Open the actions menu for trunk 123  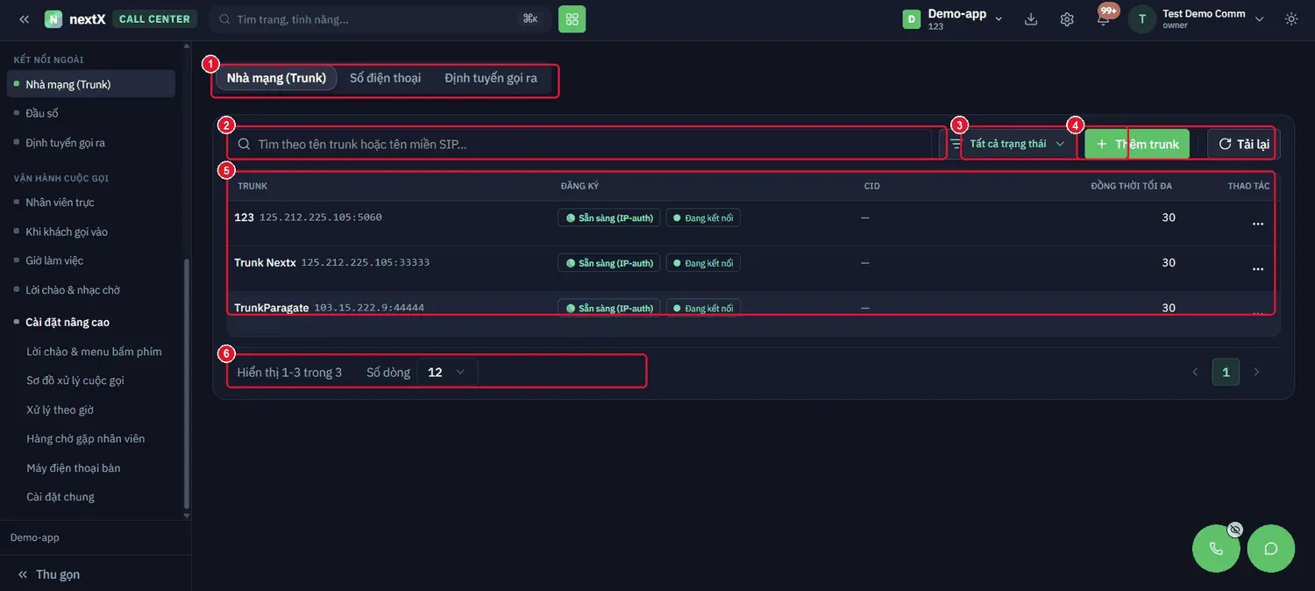pyautogui.click(x=1258, y=224)
